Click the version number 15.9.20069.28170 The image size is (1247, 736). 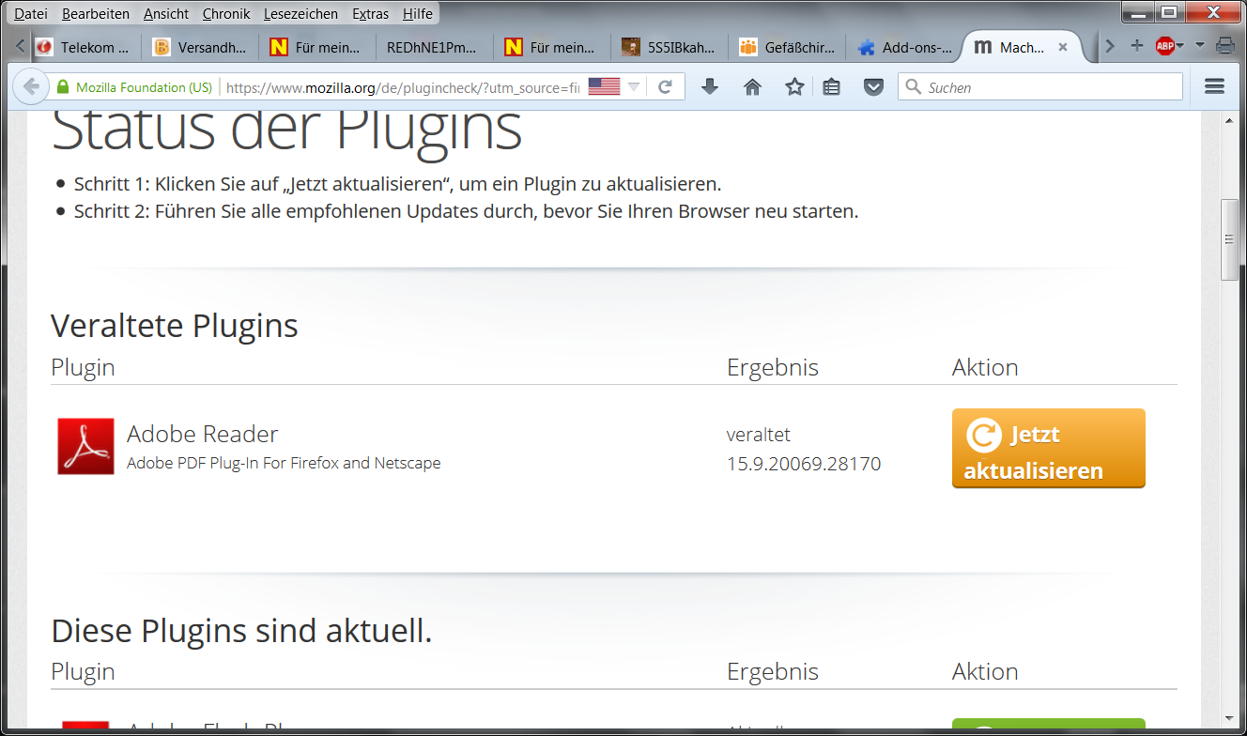[804, 464]
